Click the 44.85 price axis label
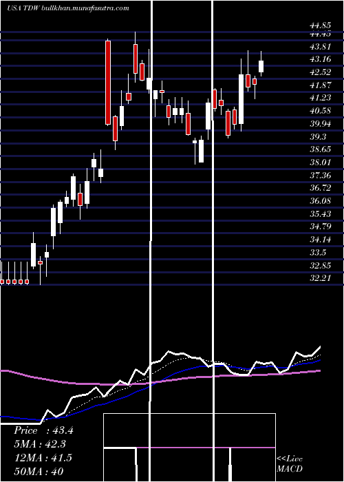The width and height of the screenshot is (344, 482). click(x=321, y=26)
